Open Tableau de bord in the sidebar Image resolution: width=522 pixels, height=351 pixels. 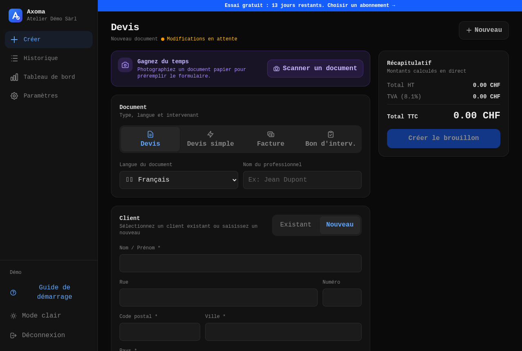(49, 77)
